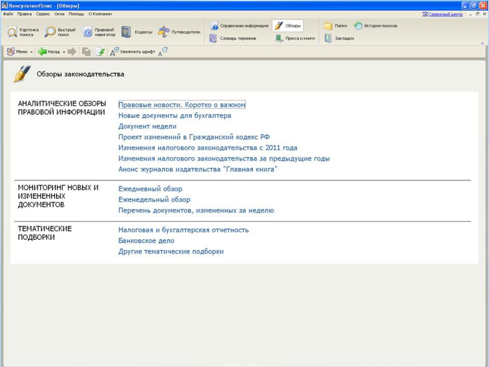Screen dimensions: 489x367
Task: Click the Меню button icon
Action: tap(11, 51)
